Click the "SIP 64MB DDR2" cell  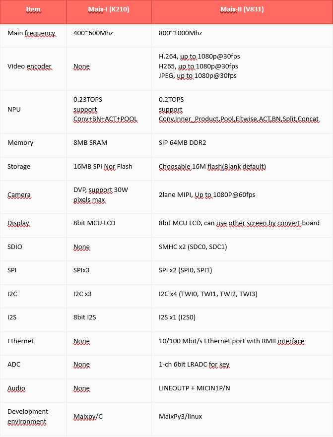(183, 143)
